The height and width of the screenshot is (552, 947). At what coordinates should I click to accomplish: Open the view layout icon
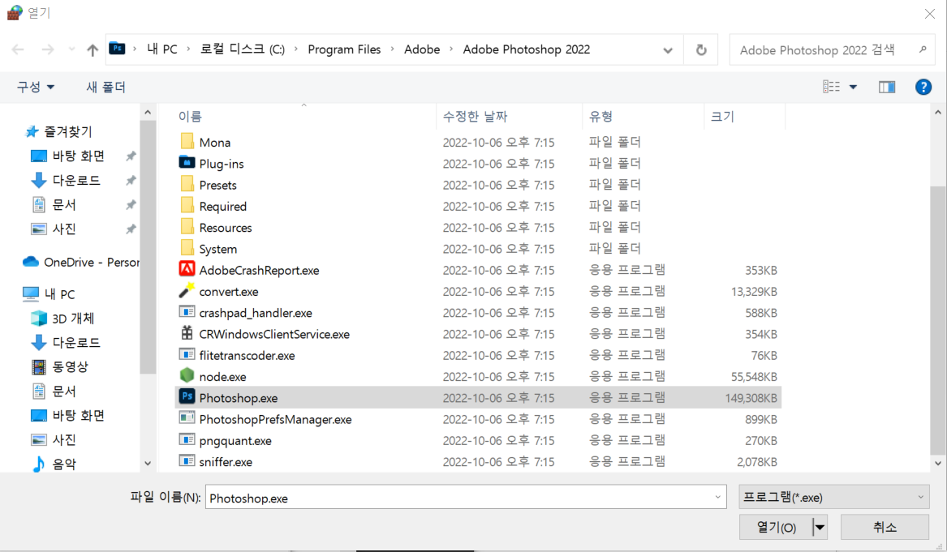tap(831, 87)
